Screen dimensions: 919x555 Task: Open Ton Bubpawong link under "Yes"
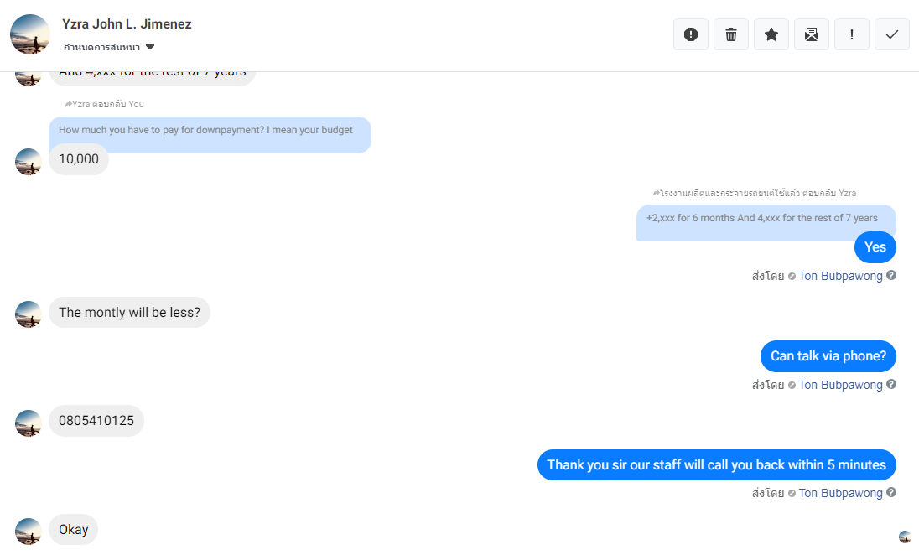pyautogui.click(x=840, y=276)
